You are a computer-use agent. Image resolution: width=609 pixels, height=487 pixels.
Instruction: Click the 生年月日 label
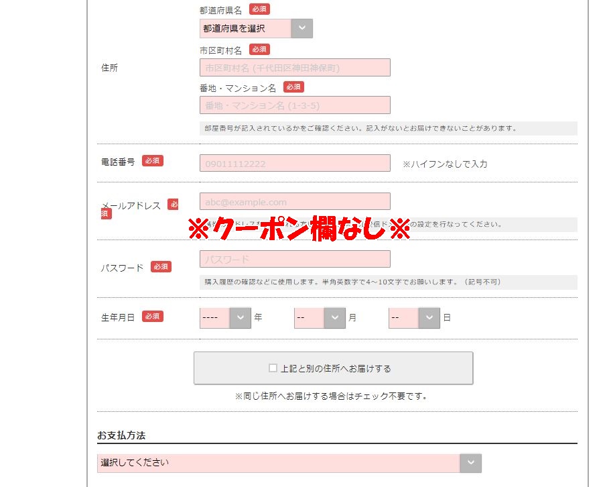coord(118,317)
